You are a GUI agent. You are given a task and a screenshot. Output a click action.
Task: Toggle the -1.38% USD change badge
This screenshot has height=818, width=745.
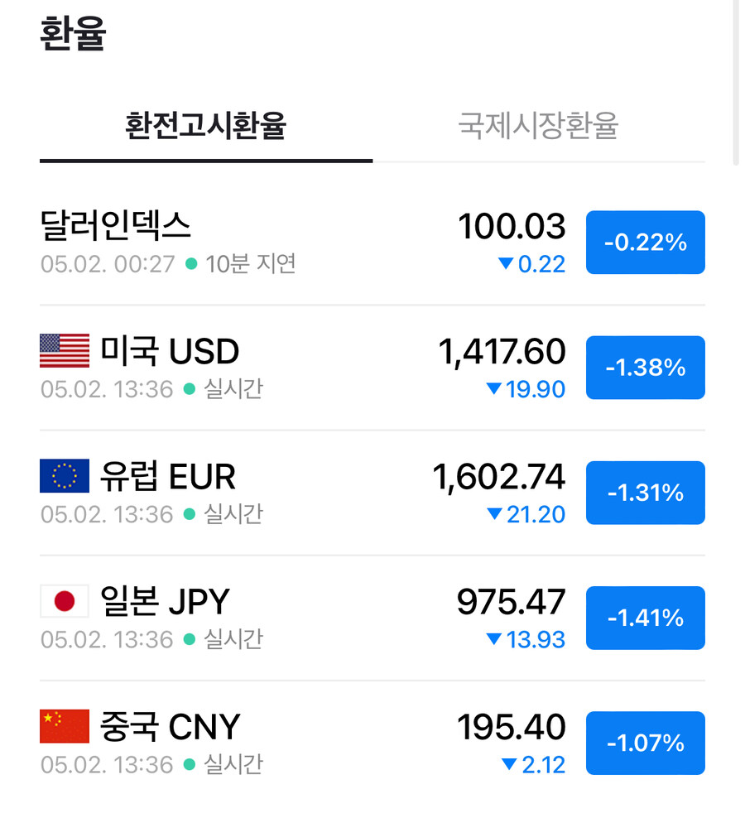click(x=646, y=368)
